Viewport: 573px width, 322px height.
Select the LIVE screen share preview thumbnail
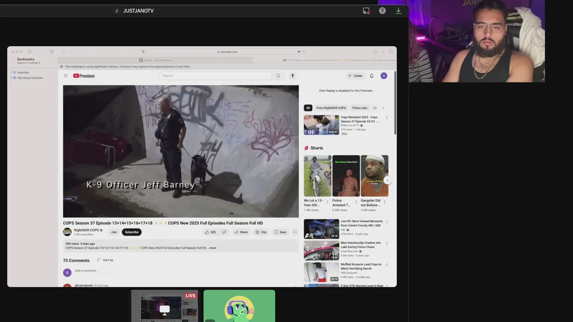[x=164, y=306]
